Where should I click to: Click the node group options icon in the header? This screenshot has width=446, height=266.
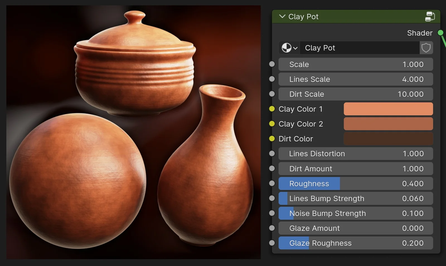coord(430,16)
